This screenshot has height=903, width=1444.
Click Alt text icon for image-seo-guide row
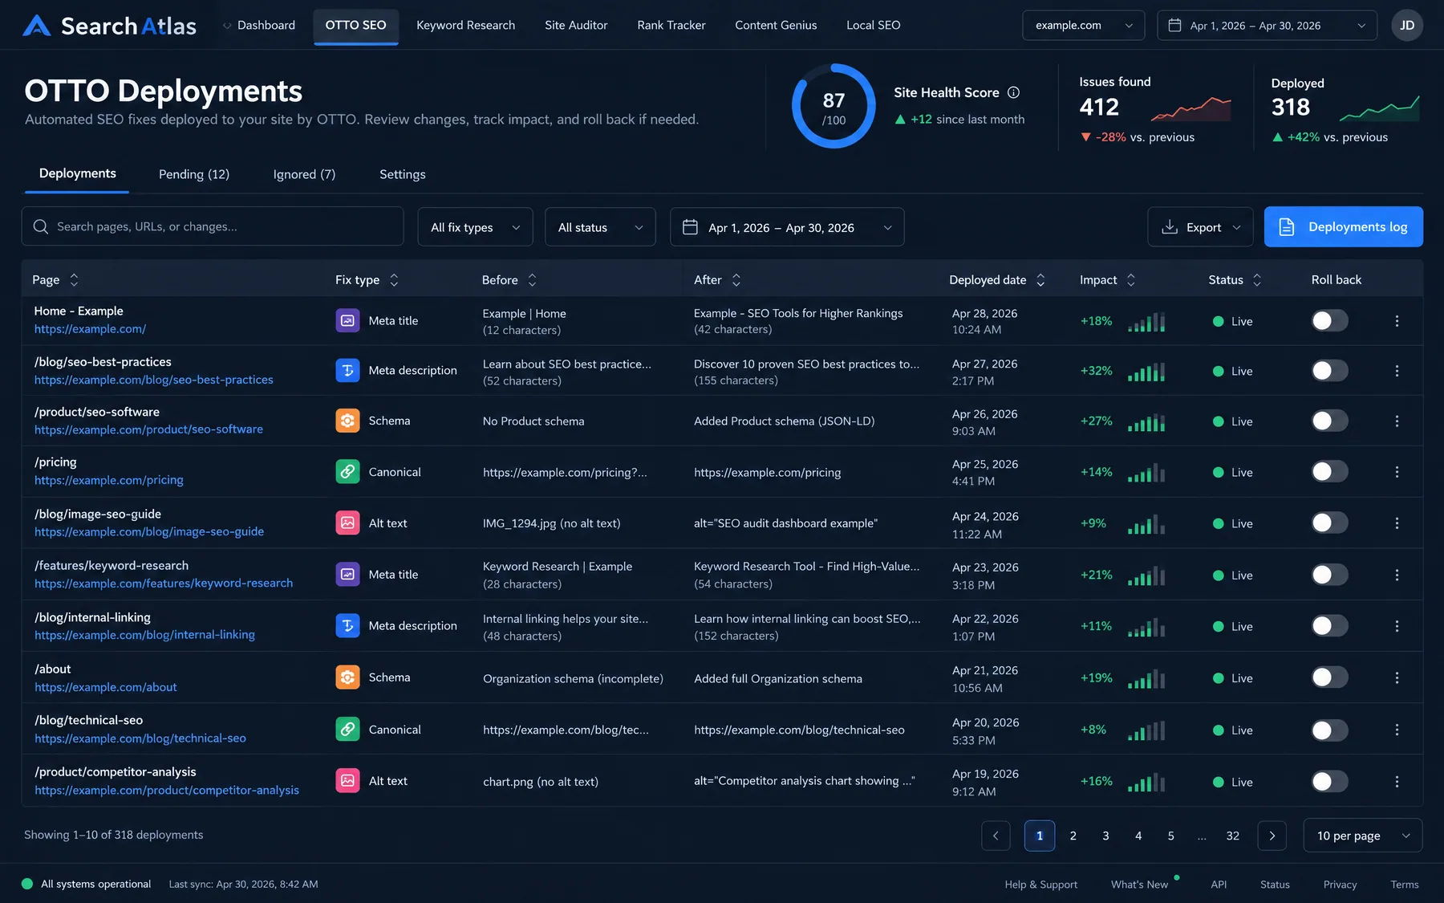click(347, 523)
